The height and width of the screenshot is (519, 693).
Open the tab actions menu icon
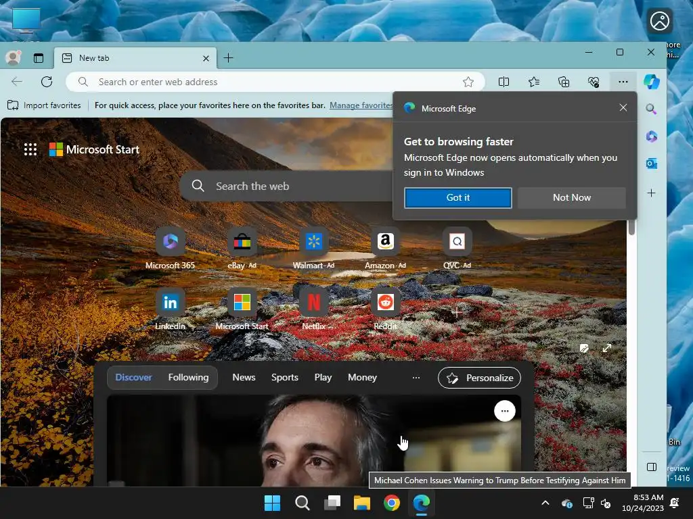click(39, 58)
